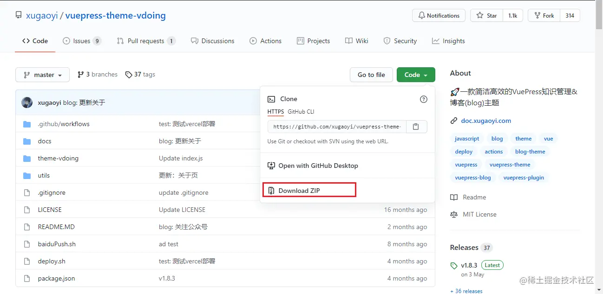Click the LICENSE file icon
Viewport: 603px width, 294px height.
tap(27, 210)
